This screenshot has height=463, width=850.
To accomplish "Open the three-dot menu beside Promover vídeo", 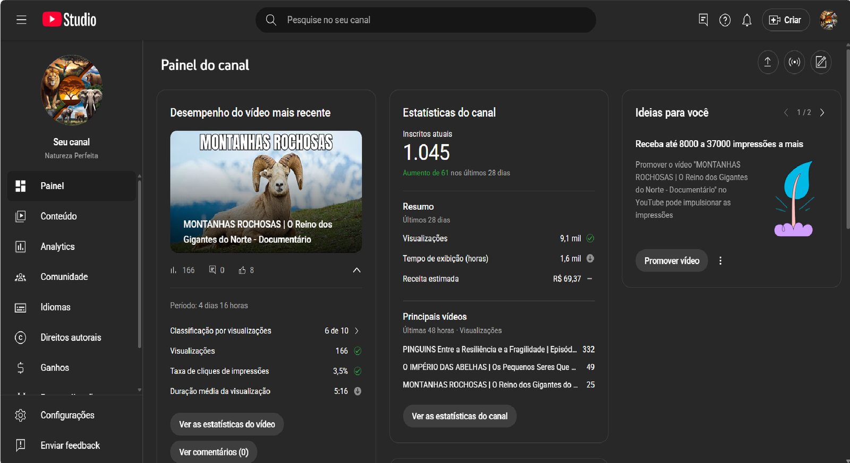I will [720, 261].
